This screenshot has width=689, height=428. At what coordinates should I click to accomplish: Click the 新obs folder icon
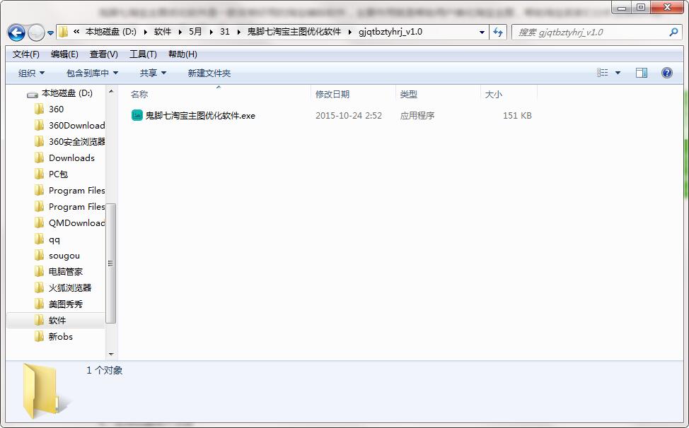[39, 336]
